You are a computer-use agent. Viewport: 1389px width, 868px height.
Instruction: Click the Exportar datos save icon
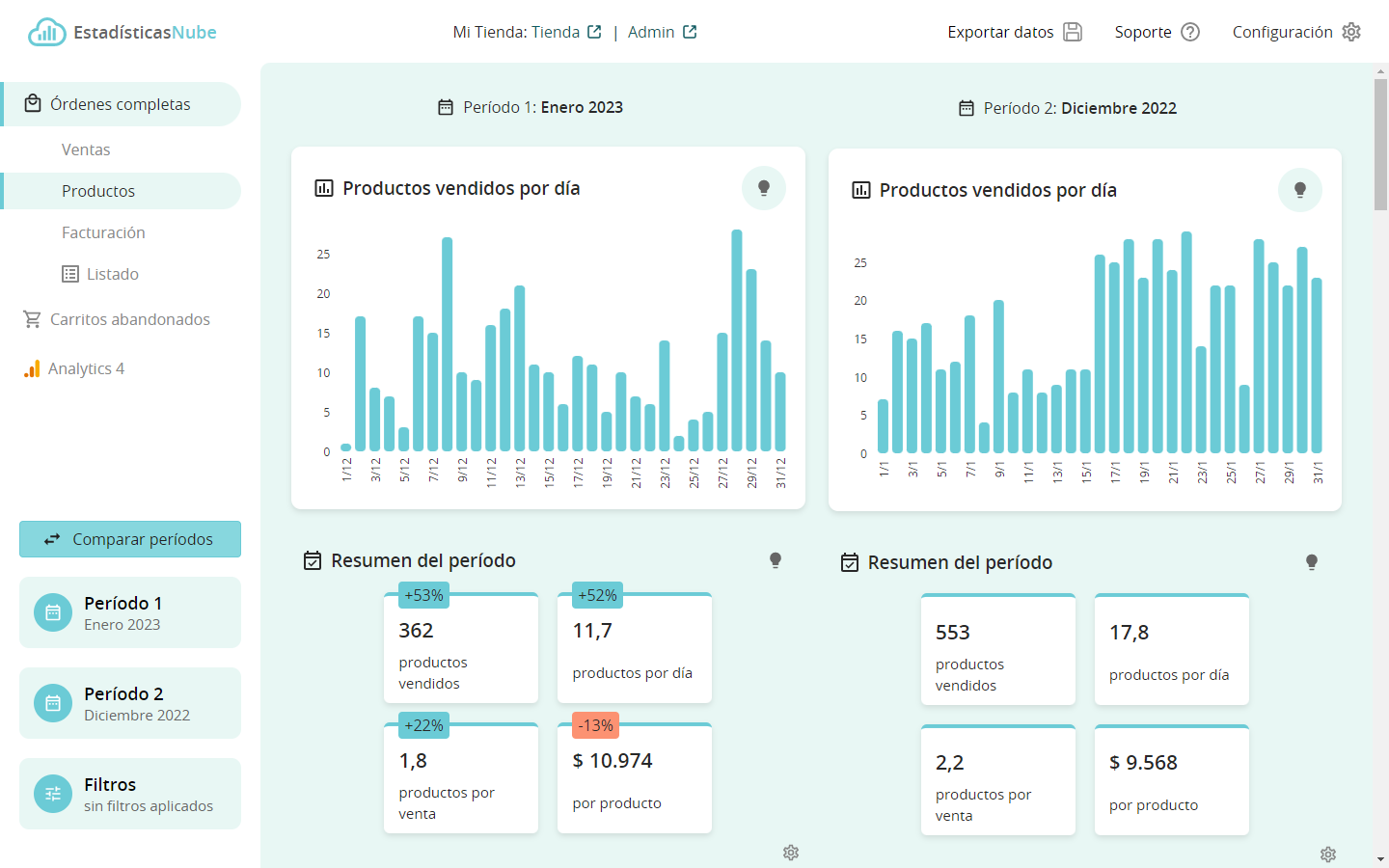pyautogui.click(x=1073, y=32)
